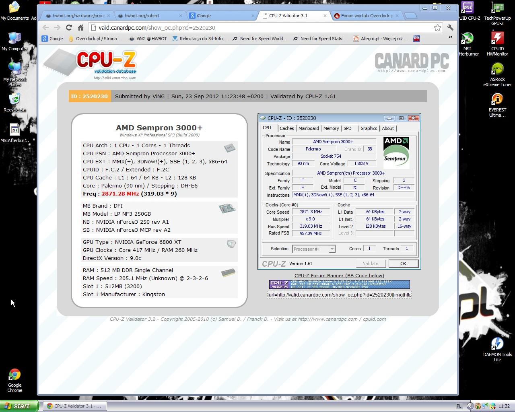
Task: Open ViNG @ HWBOT bookmark
Action: pyautogui.click(x=147, y=39)
